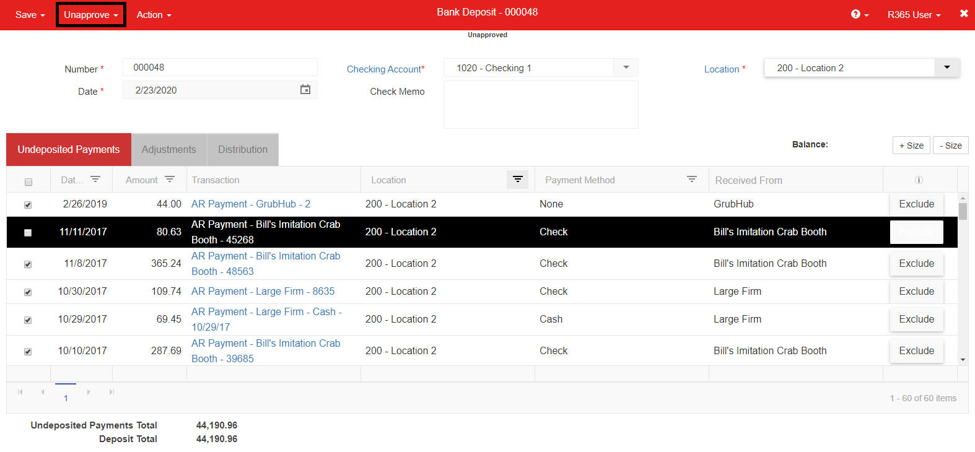Viewport: 975px width, 452px height.
Task: Go to last page of grid
Action: (x=111, y=392)
